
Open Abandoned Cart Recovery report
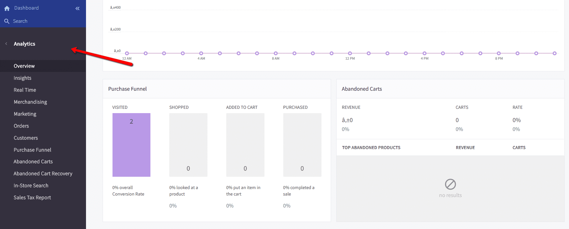click(43, 174)
